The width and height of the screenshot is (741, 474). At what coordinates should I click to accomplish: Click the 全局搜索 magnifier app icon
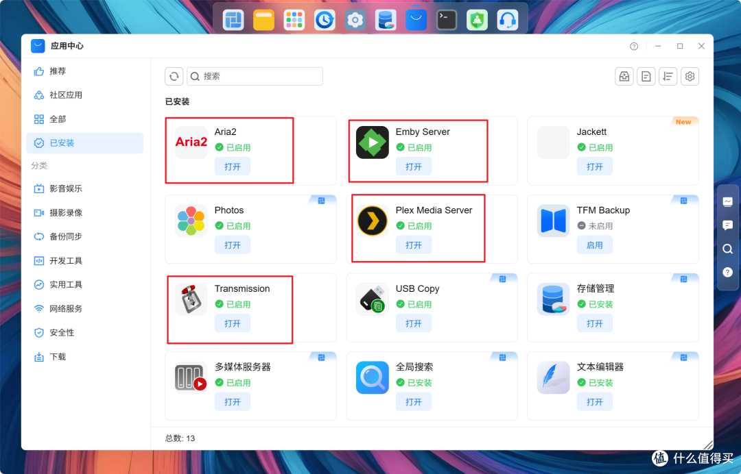pos(373,377)
